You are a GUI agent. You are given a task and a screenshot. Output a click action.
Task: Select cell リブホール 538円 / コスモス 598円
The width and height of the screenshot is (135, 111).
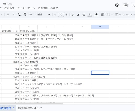click(x=28, y=47)
